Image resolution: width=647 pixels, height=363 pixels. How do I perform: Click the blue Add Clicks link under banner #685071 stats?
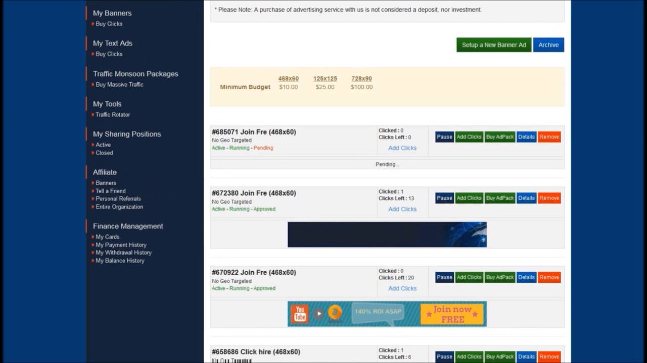tap(402, 148)
